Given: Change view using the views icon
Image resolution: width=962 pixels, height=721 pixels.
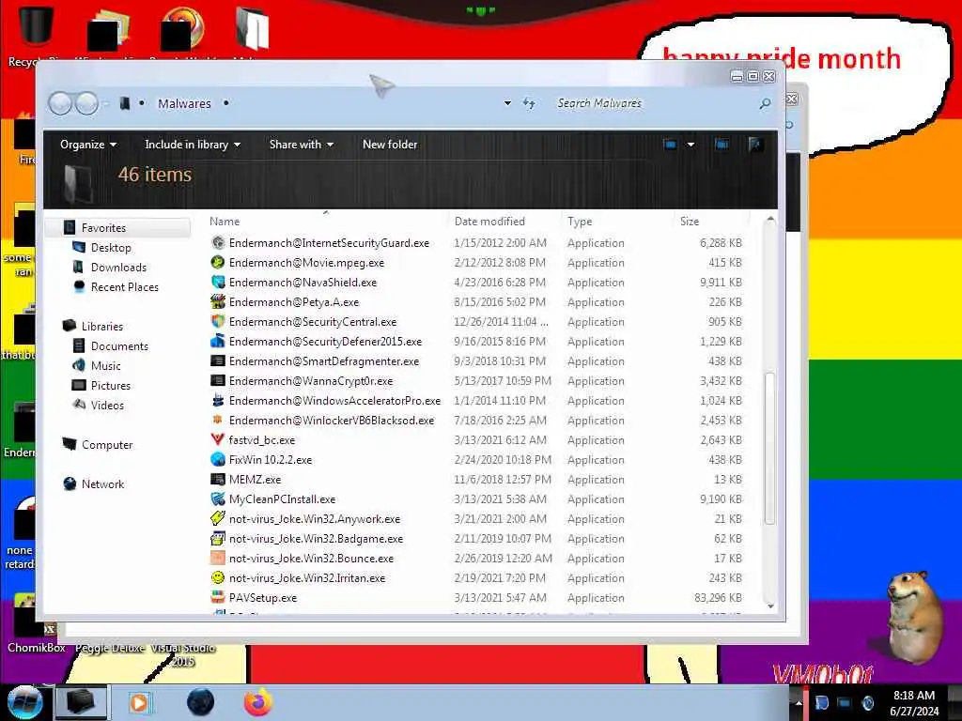Looking at the screenshot, I should click(669, 145).
